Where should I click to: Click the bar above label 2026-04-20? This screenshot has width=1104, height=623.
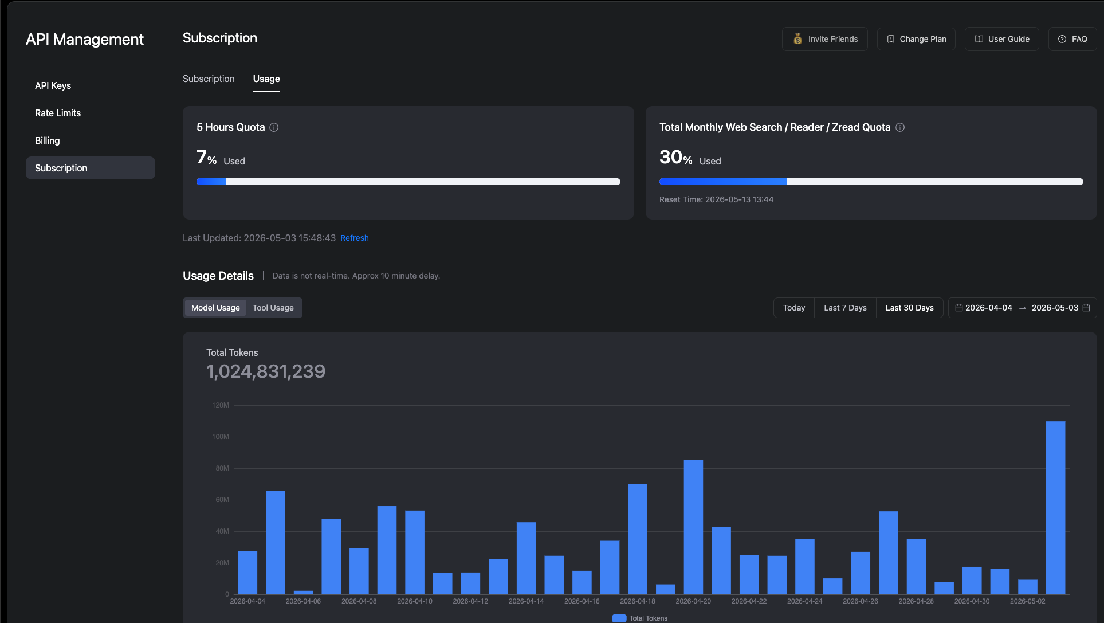pos(693,527)
